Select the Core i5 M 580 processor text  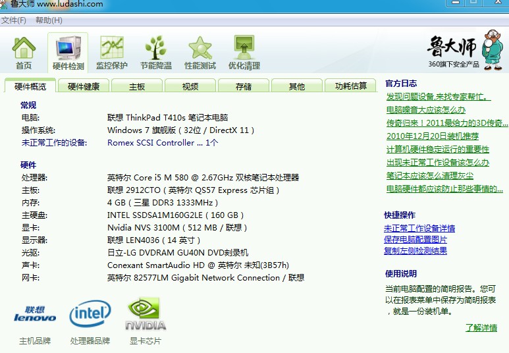pyautogui.click(x=203, y=178)
